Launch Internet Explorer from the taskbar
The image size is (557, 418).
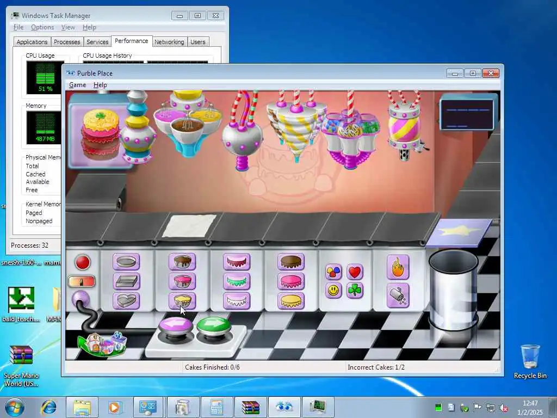click(x=49, y=407)
